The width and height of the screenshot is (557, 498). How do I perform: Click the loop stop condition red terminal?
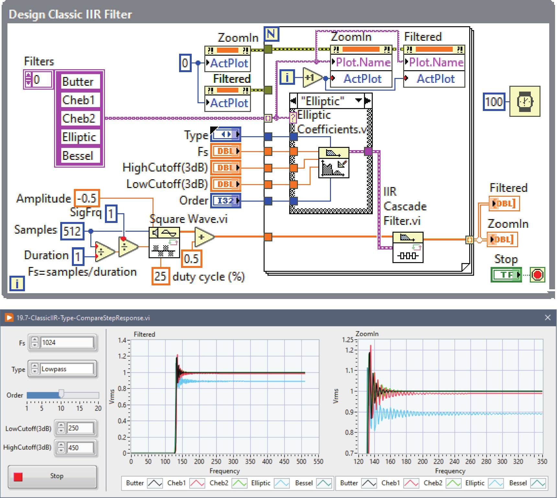click(x=537, y=275)
